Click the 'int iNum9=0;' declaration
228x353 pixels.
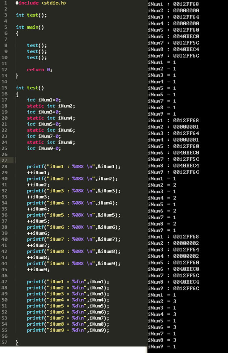[x=44, y=149]
